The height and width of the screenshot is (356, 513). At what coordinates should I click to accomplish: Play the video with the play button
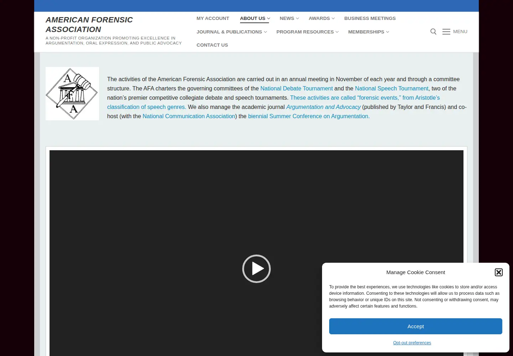click(x=256, y=269)
